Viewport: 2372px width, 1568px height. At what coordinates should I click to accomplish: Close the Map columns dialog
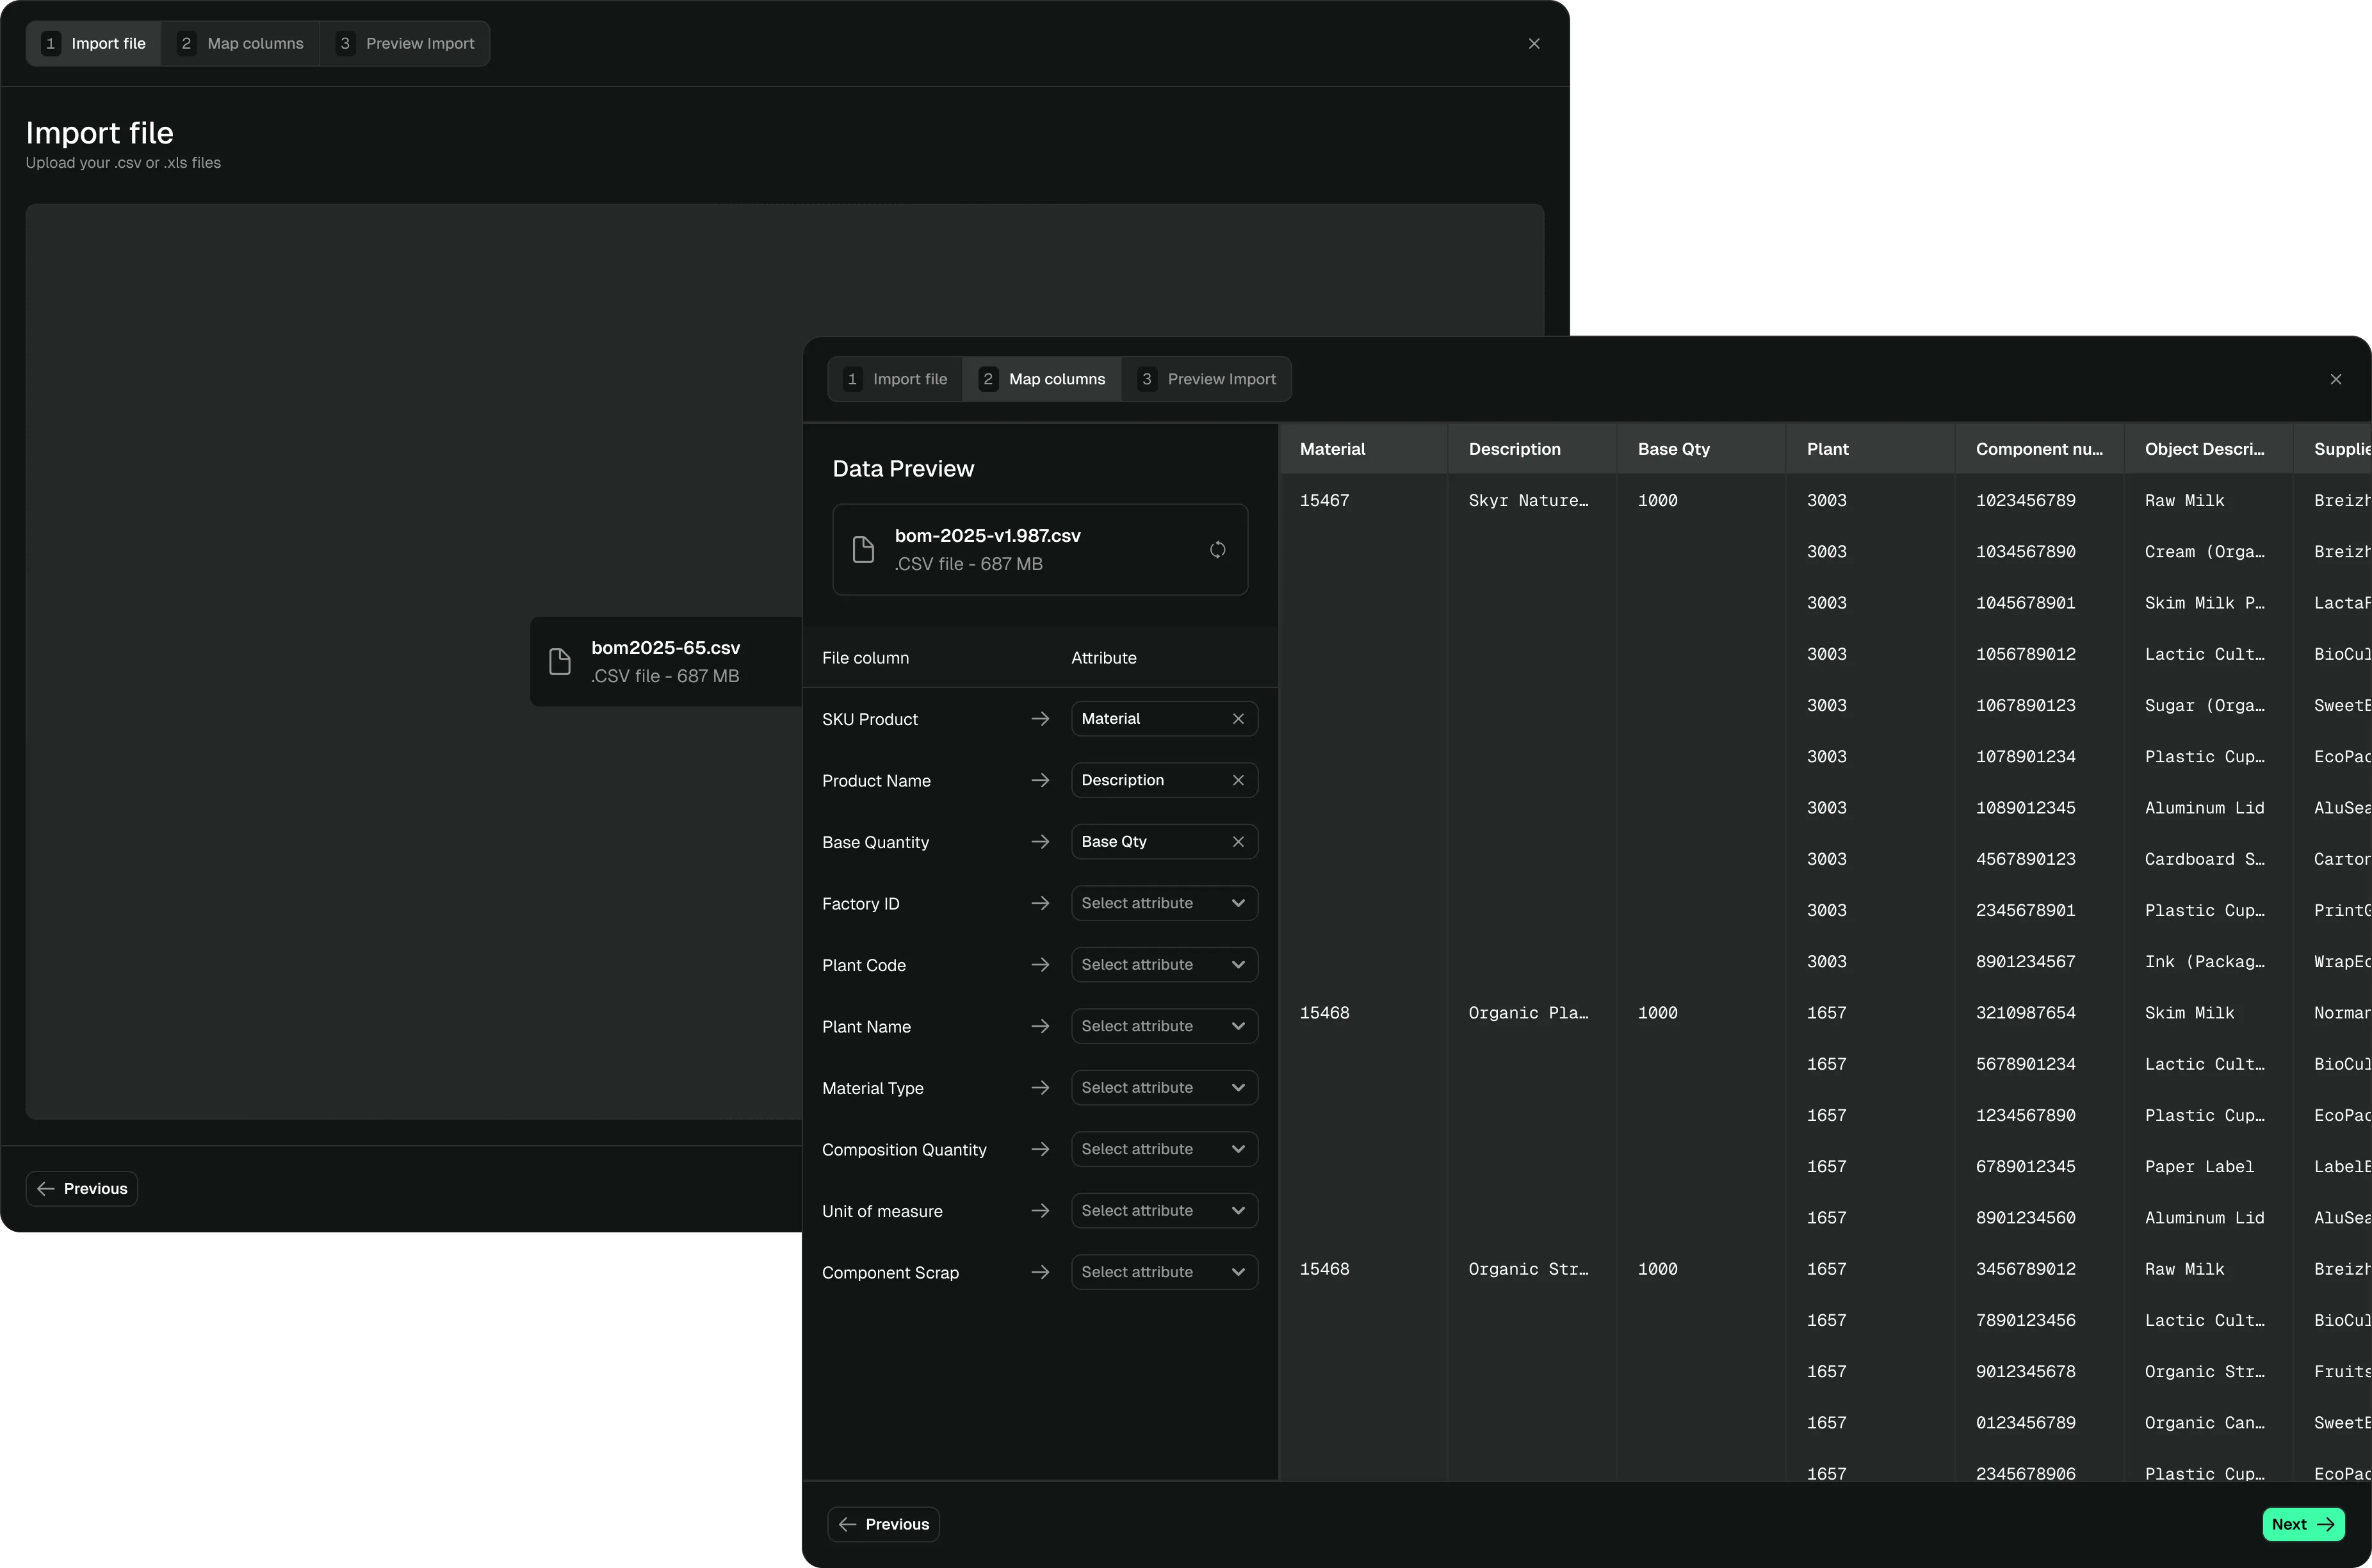point(2336,379)
